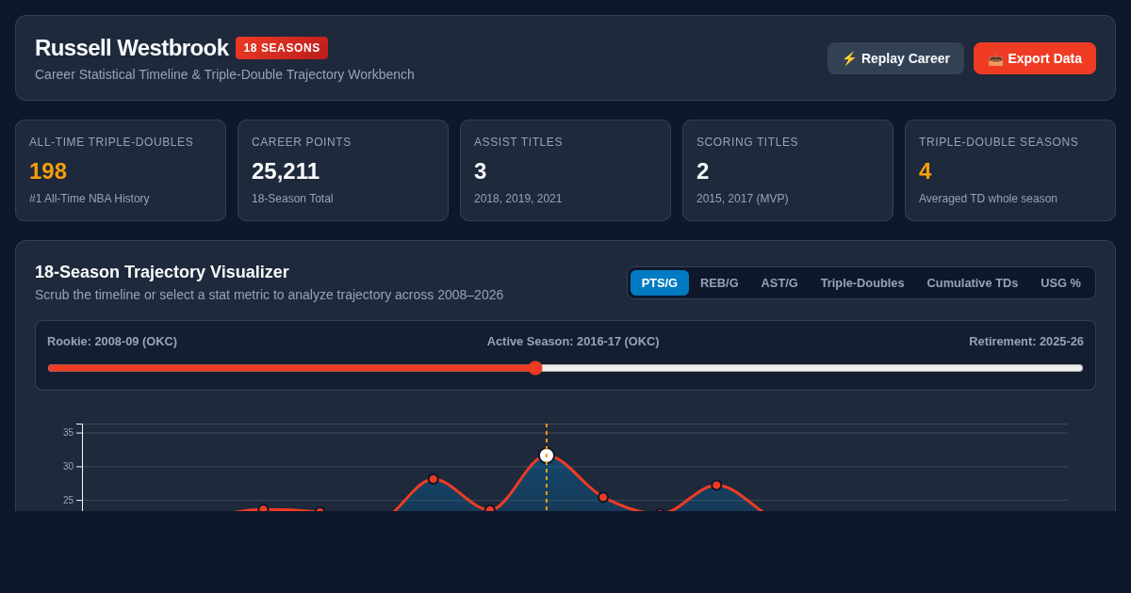The image size is (1131, 593).
Task: Click the '2018, 2019, 2021' text
Action: click(x=517, y=199)
